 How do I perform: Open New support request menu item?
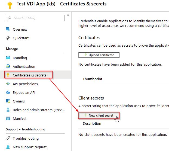point(30,147)
